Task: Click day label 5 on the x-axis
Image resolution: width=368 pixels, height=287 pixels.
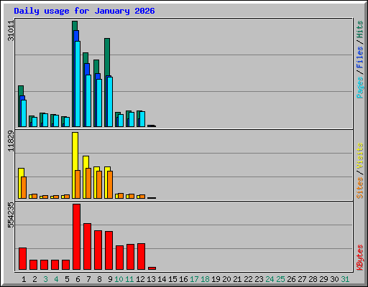Action: (x=67, y=279)
